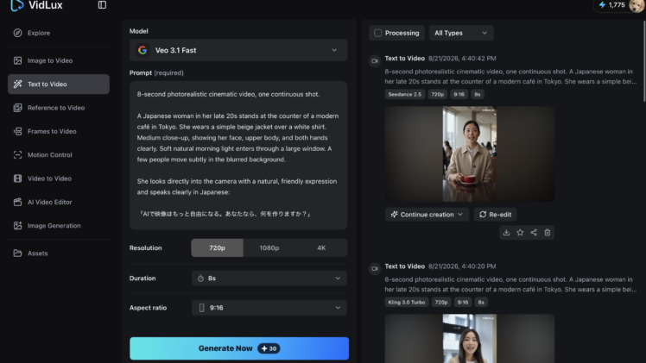Open the credits lightning balance 1,775
The height and width of the screenshot is (363, 646).
(x=611, y=5)
